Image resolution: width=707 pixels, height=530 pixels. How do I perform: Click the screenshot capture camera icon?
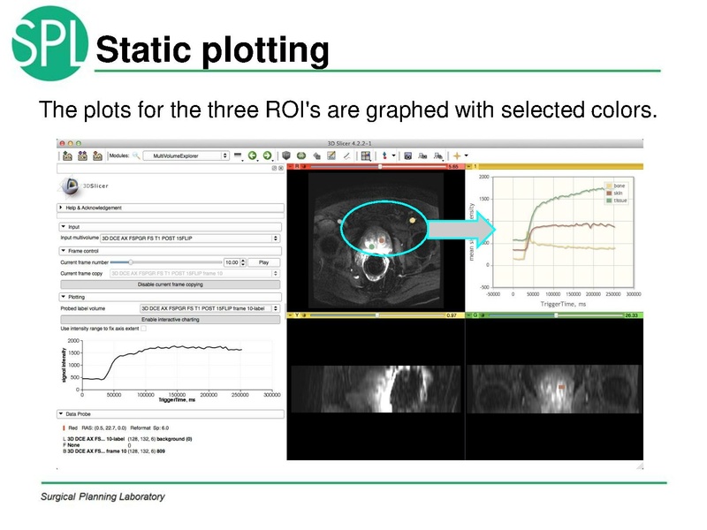[x=408, y=155]
